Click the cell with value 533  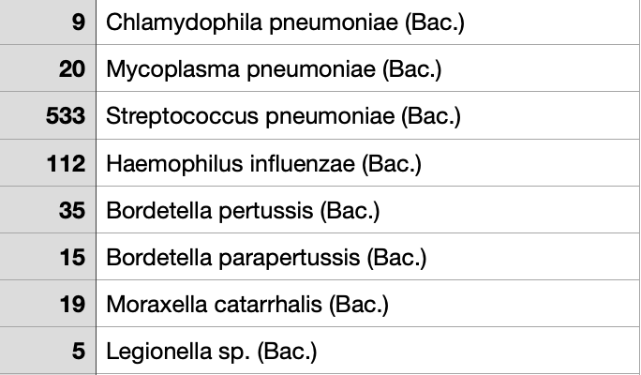click(49, 116)
